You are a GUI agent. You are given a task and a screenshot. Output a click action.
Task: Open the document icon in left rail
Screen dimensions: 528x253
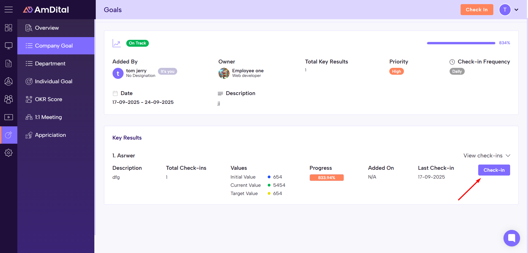[x=9, y=63]
